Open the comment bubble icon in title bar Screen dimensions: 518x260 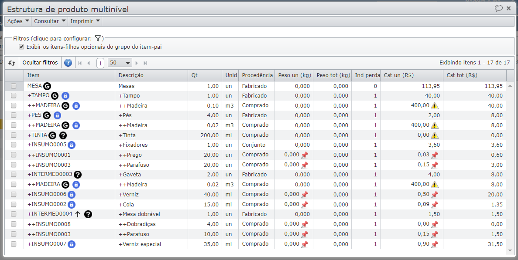(498, 8)
